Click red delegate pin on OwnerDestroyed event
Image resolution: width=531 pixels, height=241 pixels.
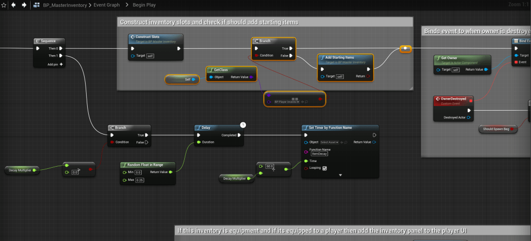point(471,101)
